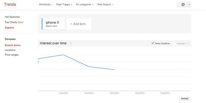
Task: Compare by Locations
Action: coord(10,50)
